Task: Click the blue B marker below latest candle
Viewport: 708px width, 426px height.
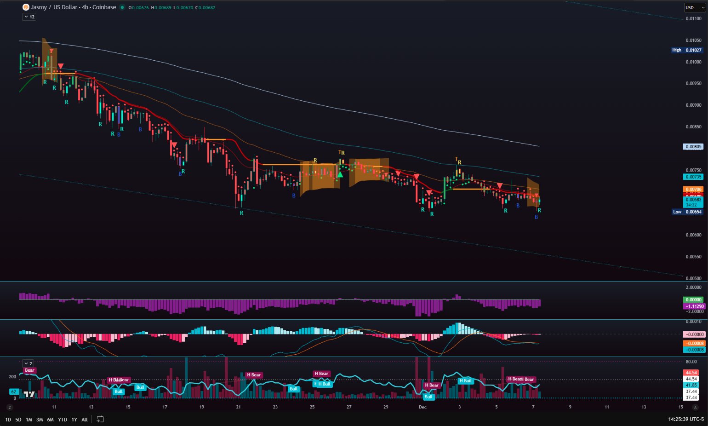Action: (x=536, y=217)
